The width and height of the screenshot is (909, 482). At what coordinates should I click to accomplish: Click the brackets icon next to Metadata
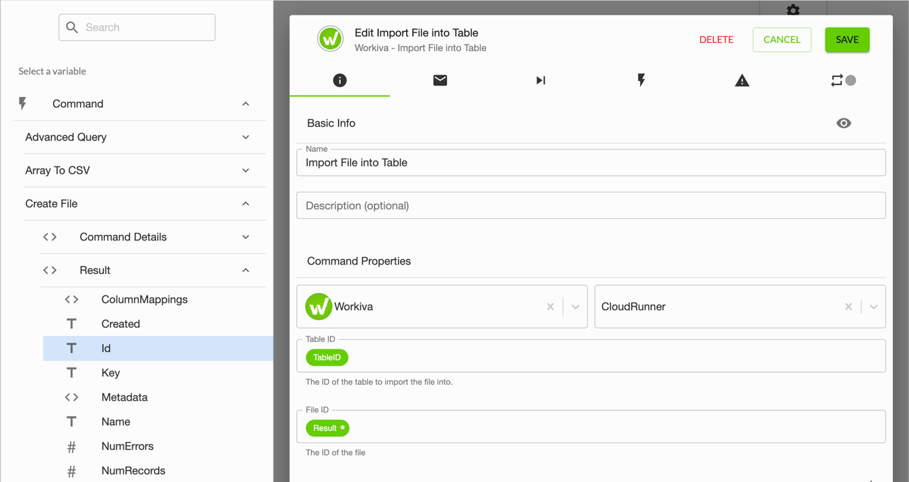click(71, 397)
